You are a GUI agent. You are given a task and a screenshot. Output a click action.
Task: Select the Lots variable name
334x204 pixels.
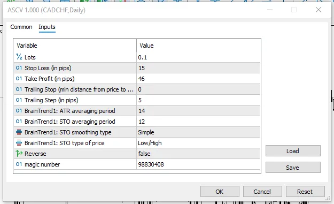[x=30, y=57]
